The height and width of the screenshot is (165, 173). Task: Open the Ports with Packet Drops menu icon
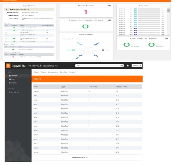109,20
